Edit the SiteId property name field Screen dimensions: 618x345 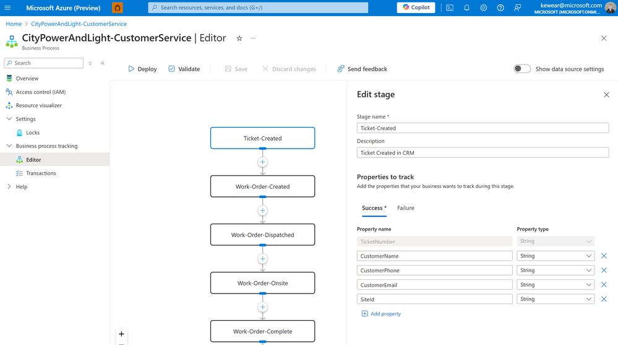coord(435,299)
